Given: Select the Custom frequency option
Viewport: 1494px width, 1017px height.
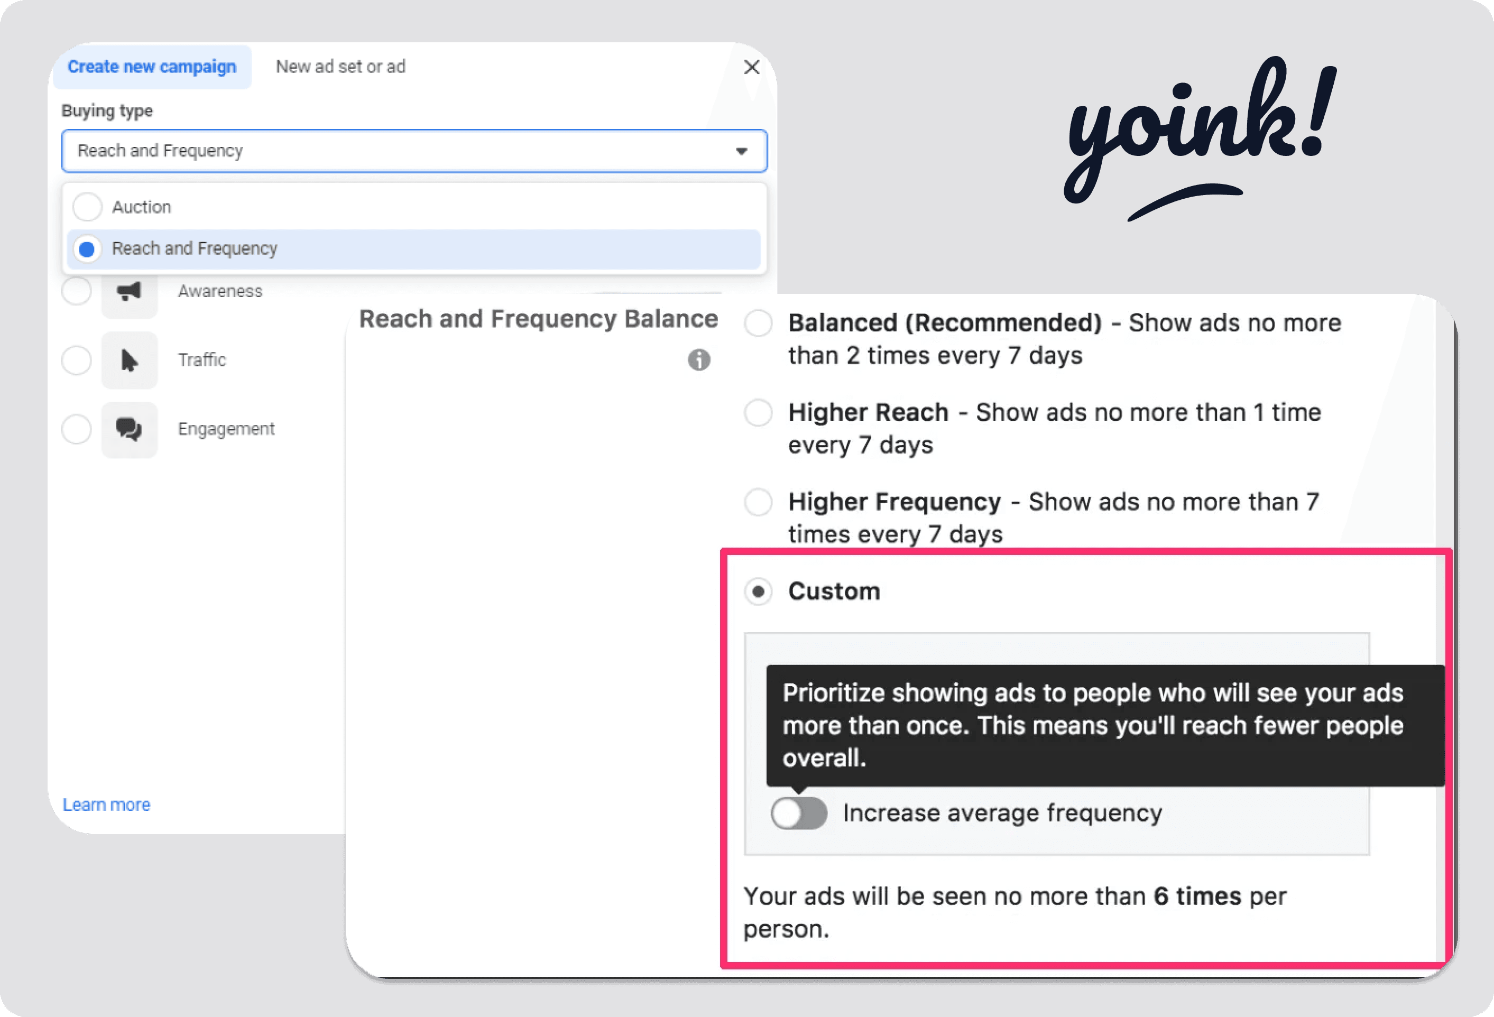Looking at the screenshot, I should tap(759, 591).
